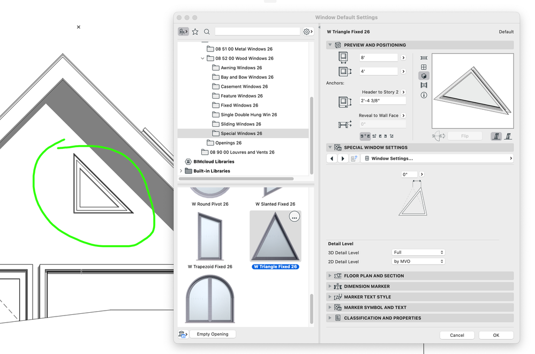The height and width of the screenshot is (354, 535).
Task: Choose the W Round Pivot 26 window
Action: pos(210,197)
